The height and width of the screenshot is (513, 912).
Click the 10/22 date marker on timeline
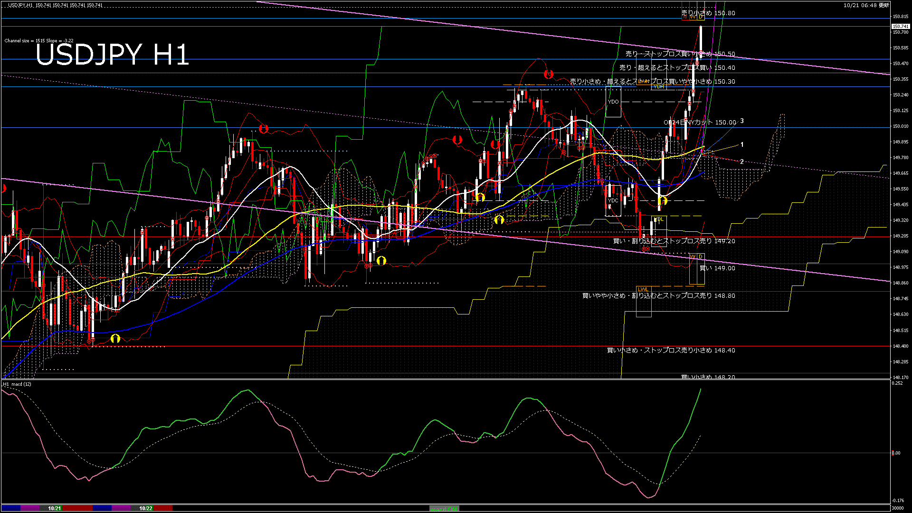[x=146, y=508]
